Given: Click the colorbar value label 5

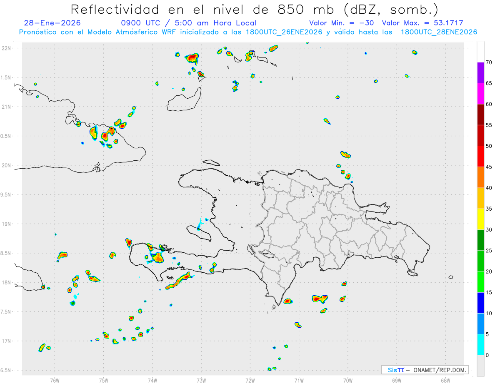Looking at the screenshot, I should point(487,334).
